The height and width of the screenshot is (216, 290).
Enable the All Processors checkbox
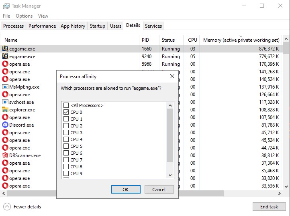(x=66, y=105)
